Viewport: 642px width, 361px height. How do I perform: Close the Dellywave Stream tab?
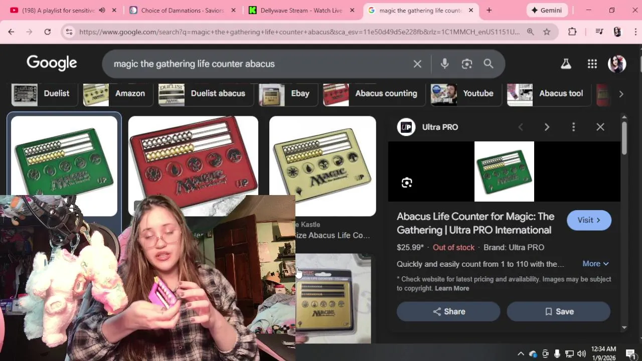(x=352, y=10)
